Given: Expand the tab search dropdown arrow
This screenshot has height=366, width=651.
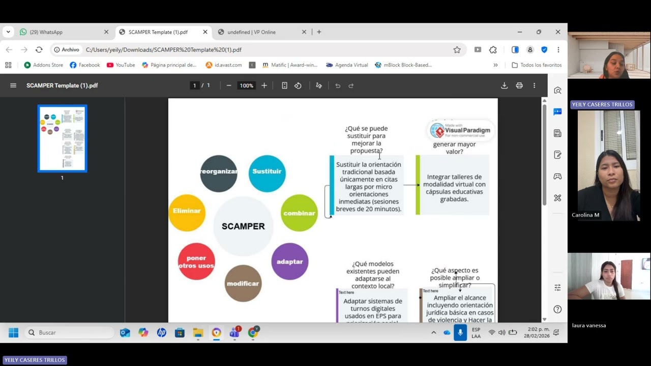Looking at the screenshot, I should (x=8, y=32).
